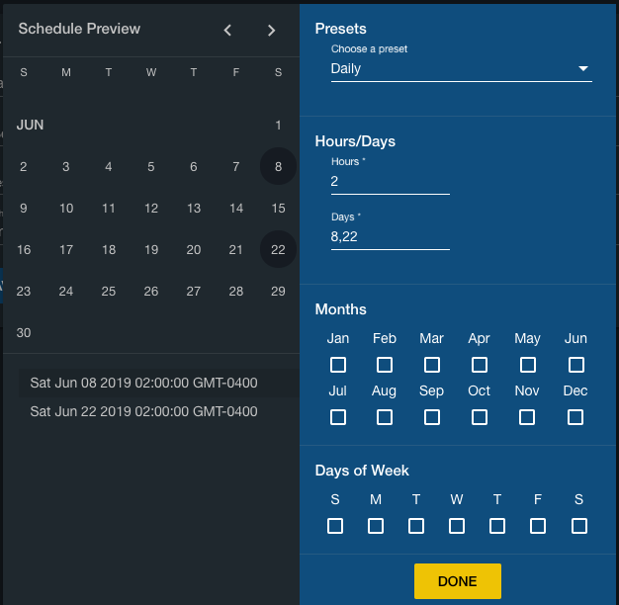Select the Mar month checkbox
The width and height of the screenshot is (619, 605).
(x=432, y=365)
